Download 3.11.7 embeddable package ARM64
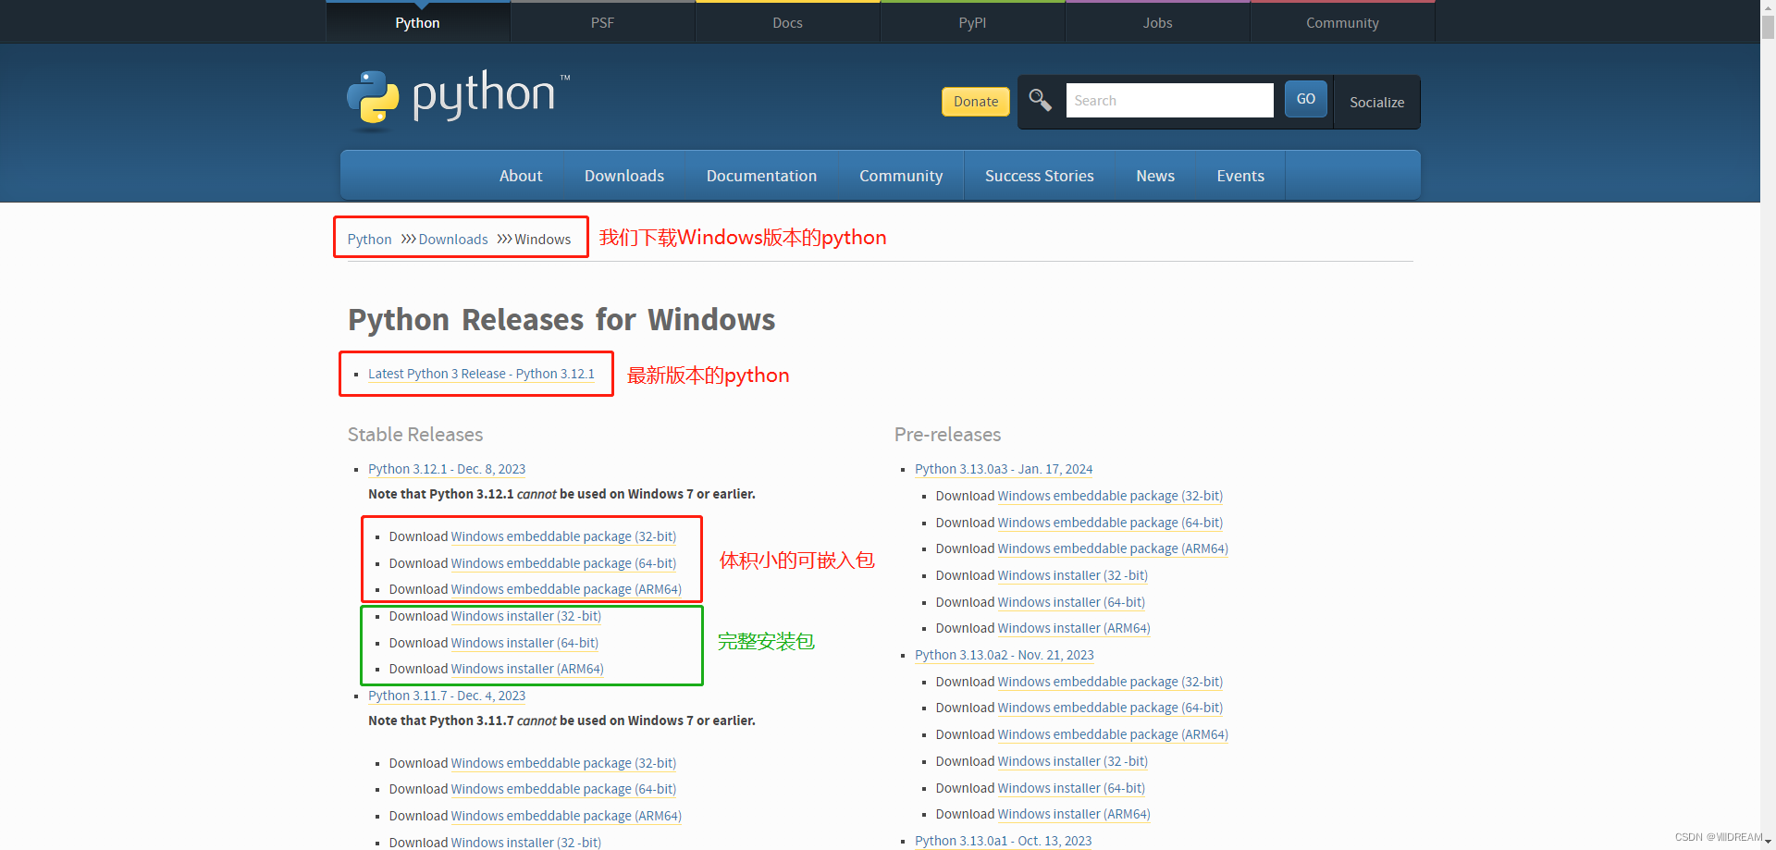Viewport: 1776px width, 850px height. point(566,816)
